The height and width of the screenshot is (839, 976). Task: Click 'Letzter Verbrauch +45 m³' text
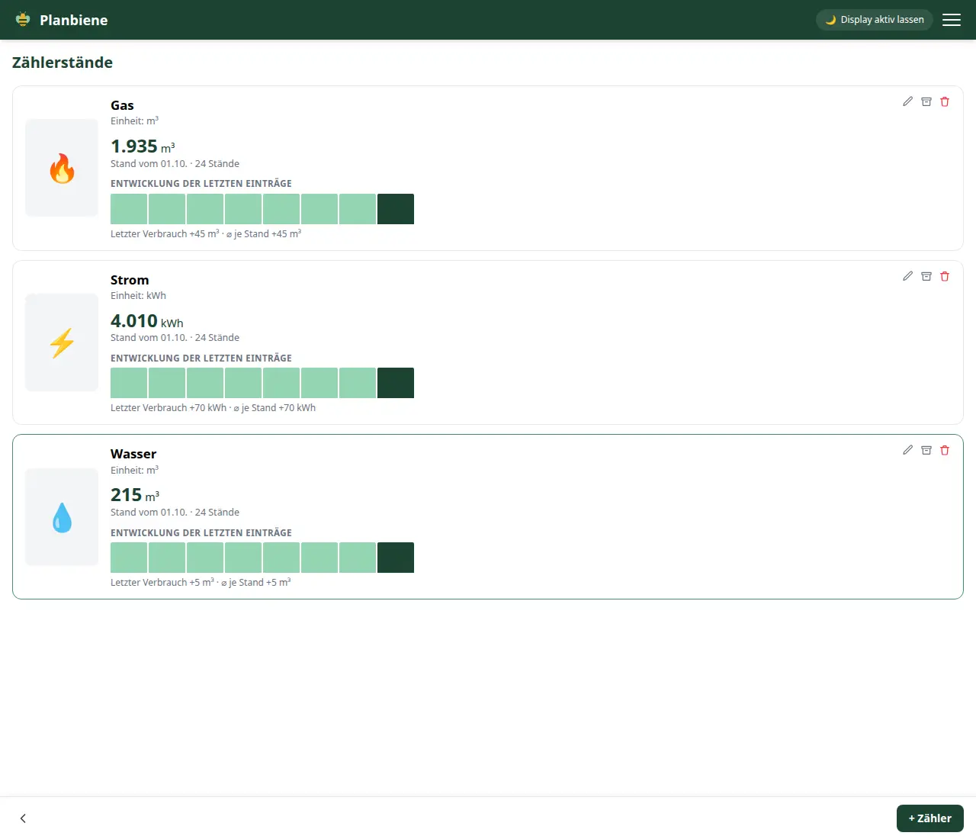click(x=165, y=234)
